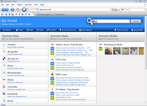Click Refresh in the My World bar
The image size is (147, 106).
click(7, 30)
